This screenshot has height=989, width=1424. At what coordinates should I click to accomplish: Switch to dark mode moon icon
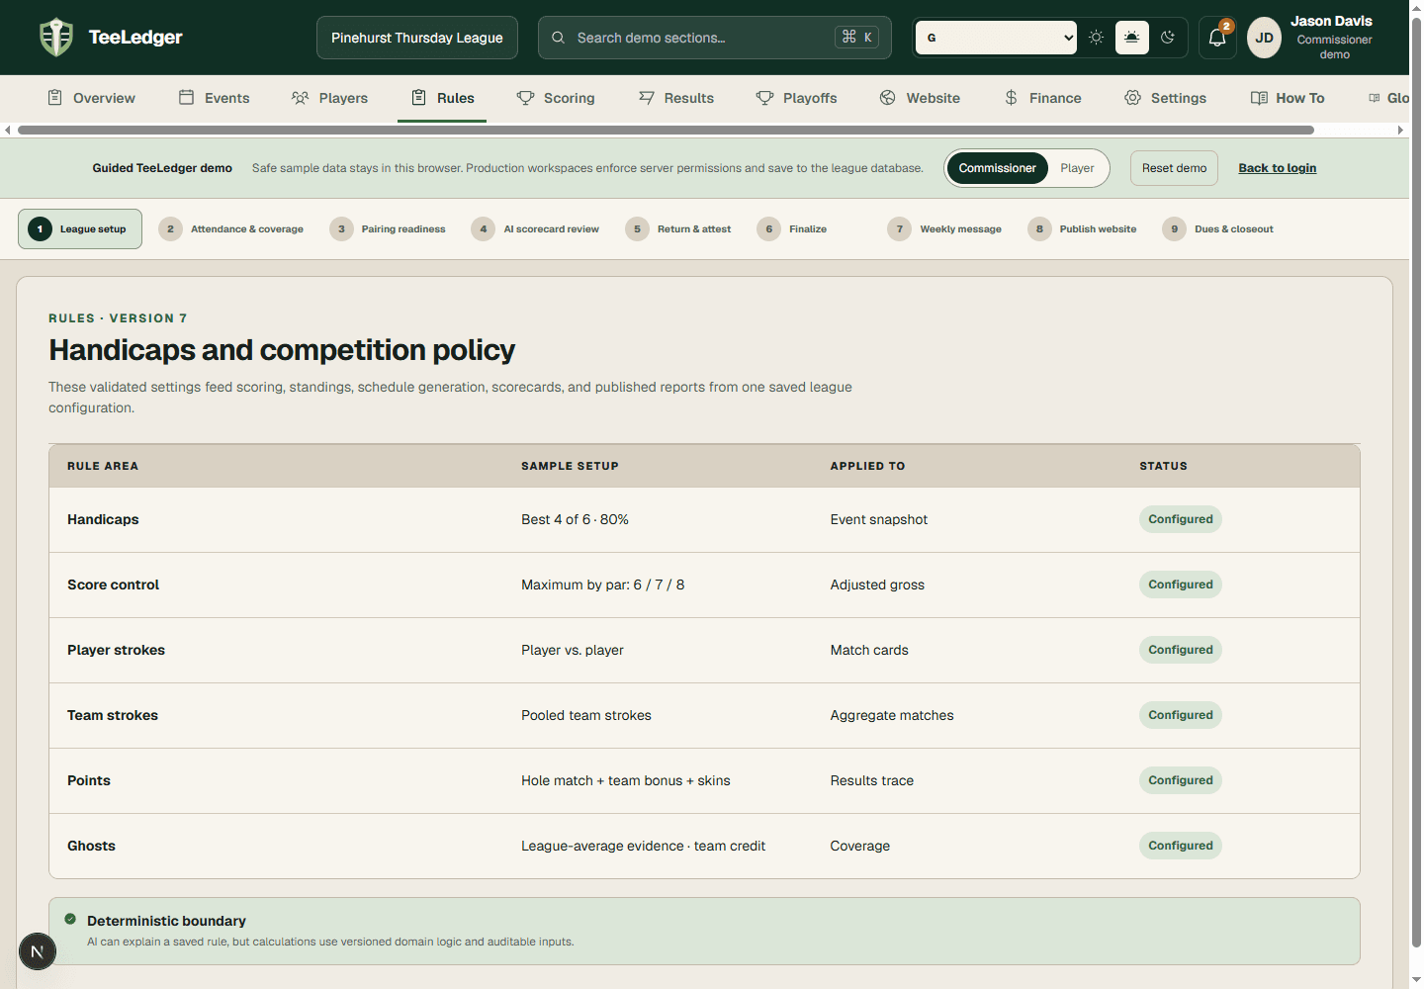point(1168,38)
